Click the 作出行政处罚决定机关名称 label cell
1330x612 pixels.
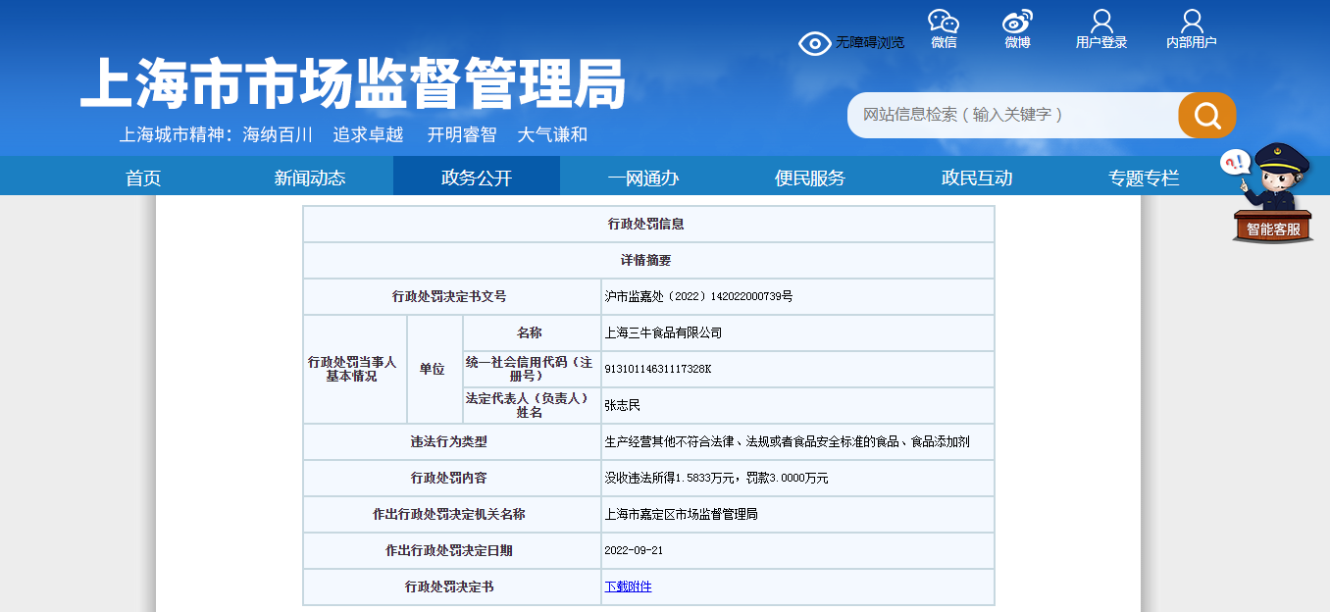[452, 514]
